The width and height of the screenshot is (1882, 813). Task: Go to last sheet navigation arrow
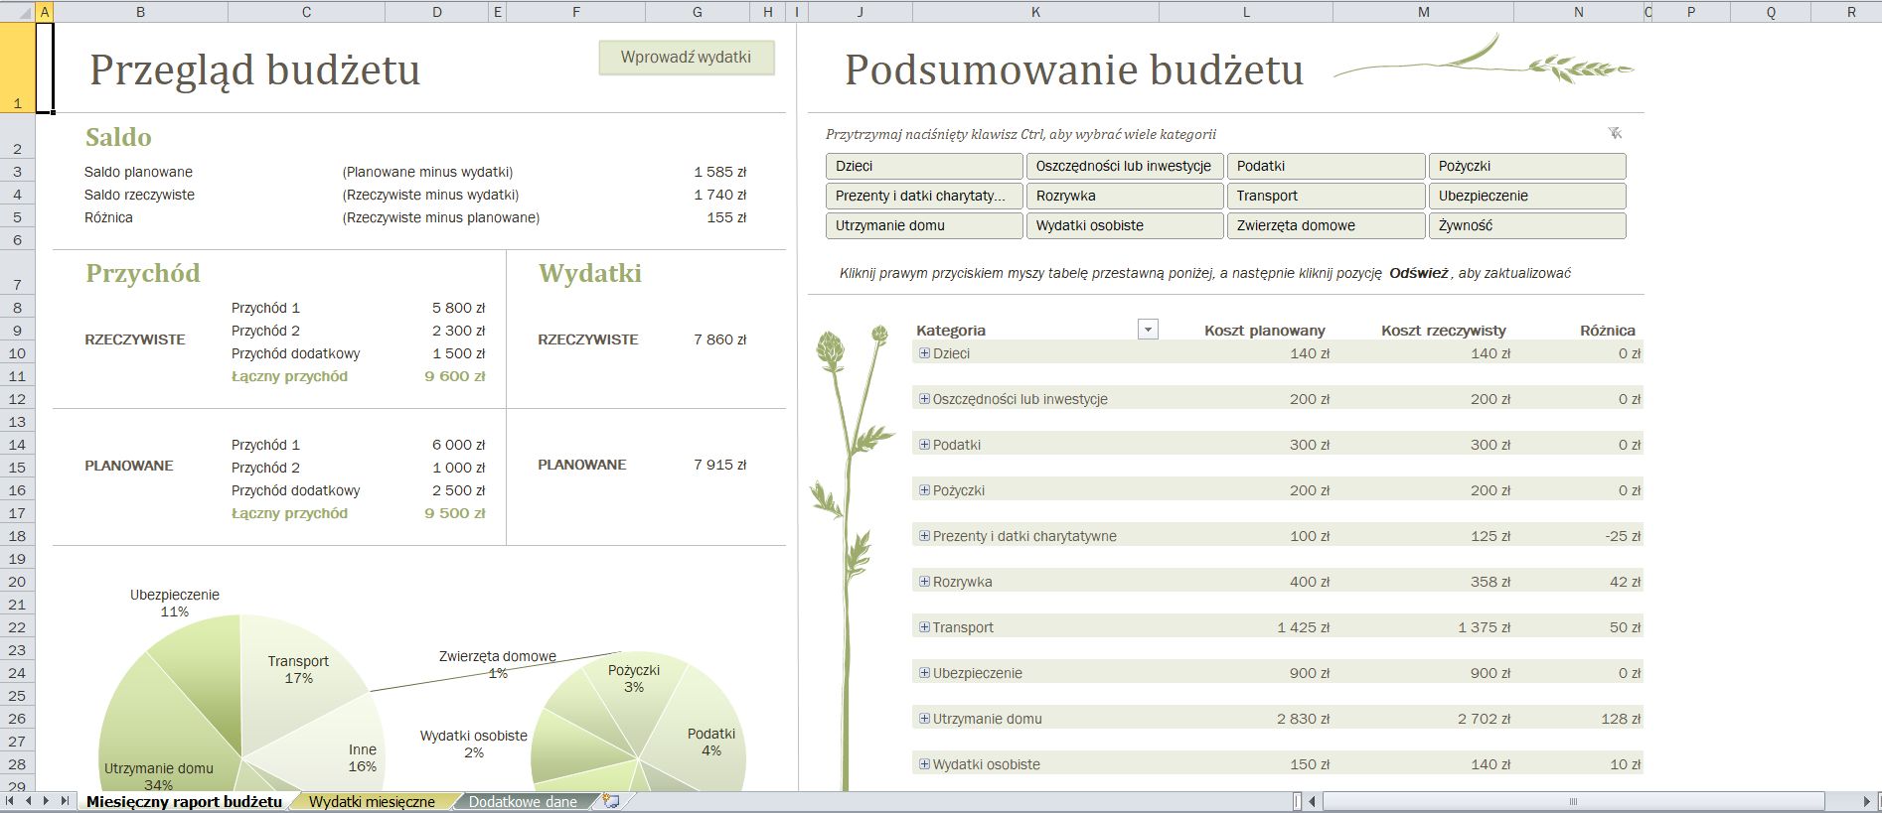tap(65, 801)
